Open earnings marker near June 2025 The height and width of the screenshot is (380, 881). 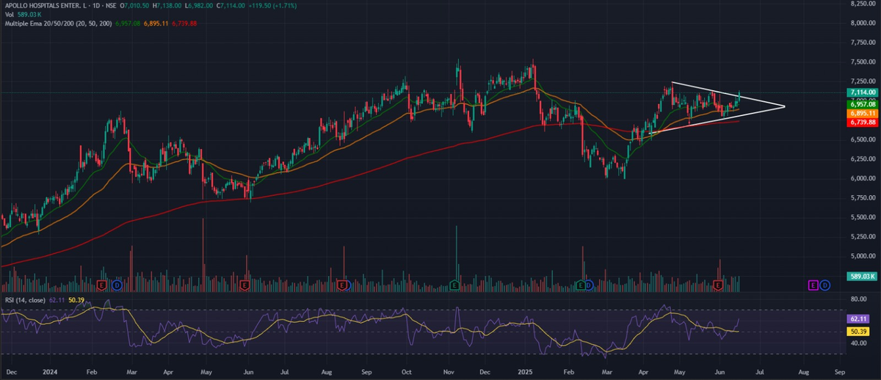click(718, 284)
